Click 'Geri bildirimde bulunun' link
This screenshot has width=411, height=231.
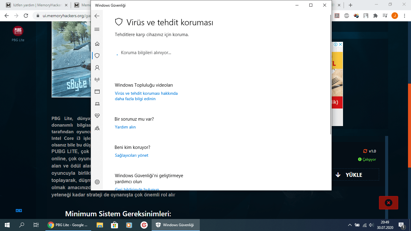(137, 189)
